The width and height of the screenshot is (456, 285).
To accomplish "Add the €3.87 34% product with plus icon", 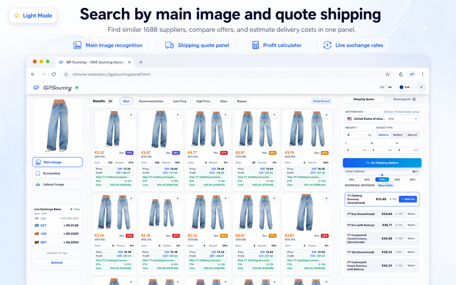I will point(326,198).
